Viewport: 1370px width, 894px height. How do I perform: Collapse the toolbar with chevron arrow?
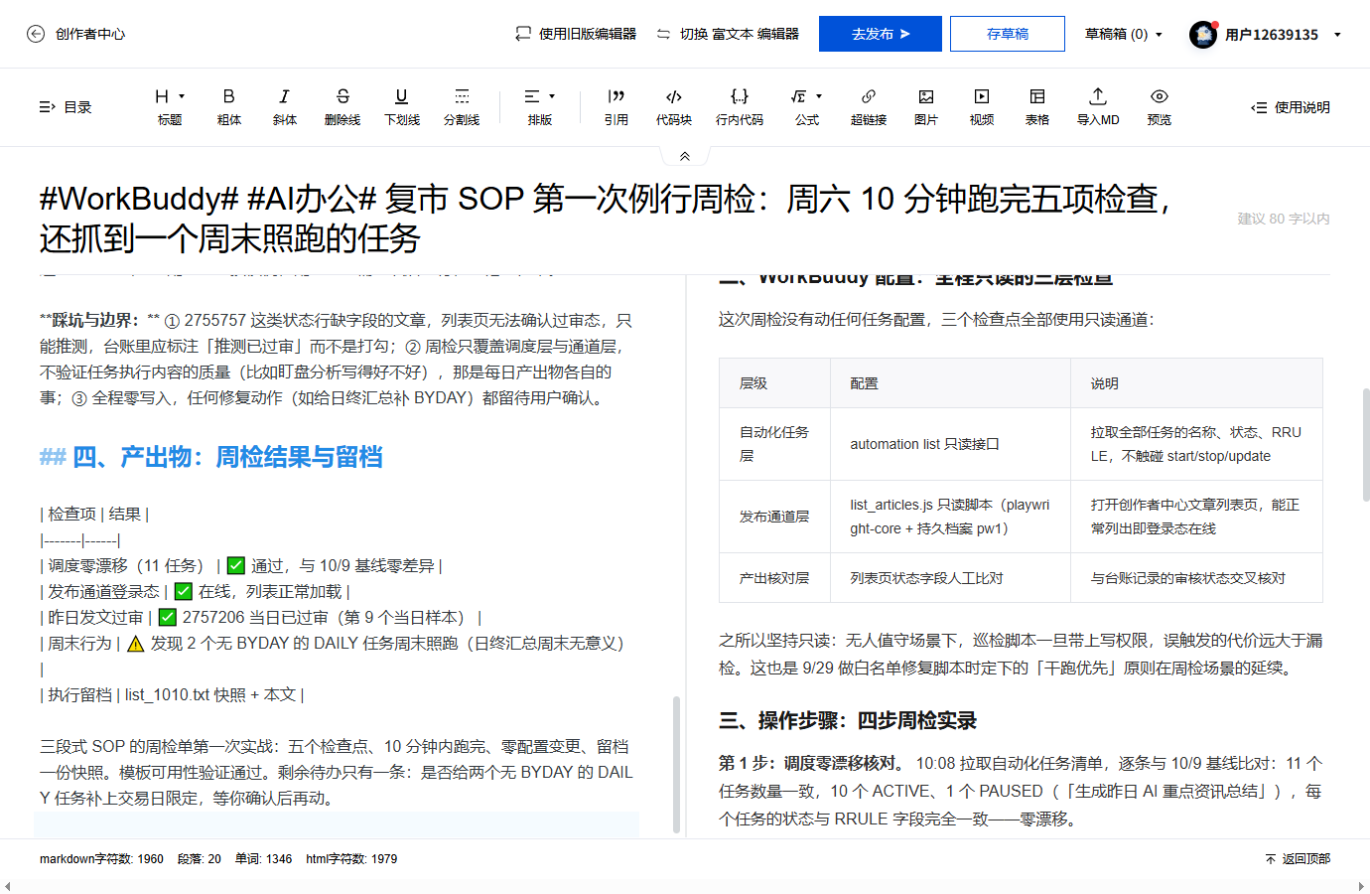point(685,156)
